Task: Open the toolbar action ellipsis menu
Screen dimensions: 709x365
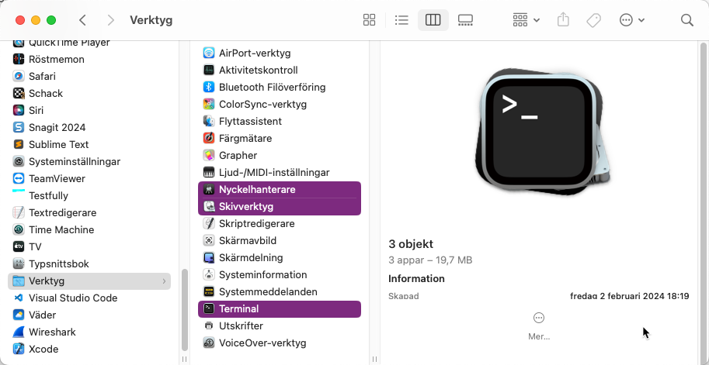Action: pyautogui.click(x=631, y=20)
